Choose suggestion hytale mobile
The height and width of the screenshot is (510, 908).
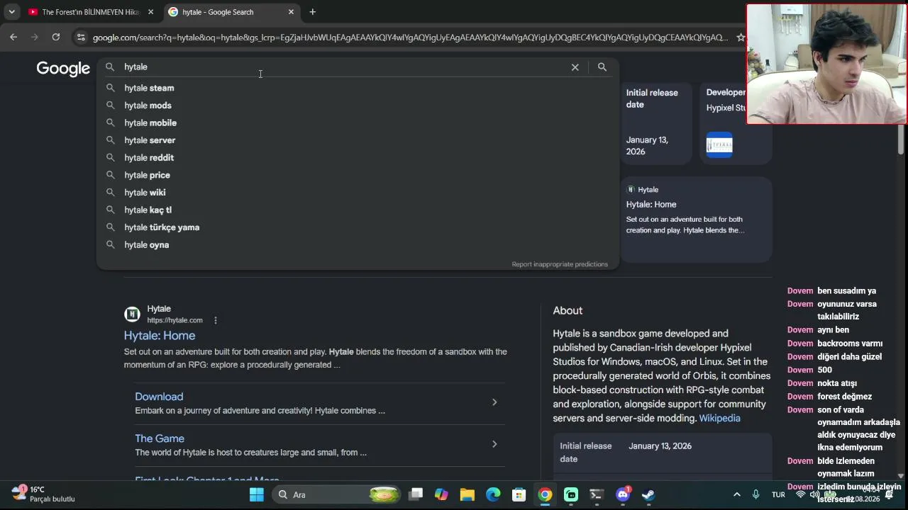pyautogui.click(x=358, y=123)
